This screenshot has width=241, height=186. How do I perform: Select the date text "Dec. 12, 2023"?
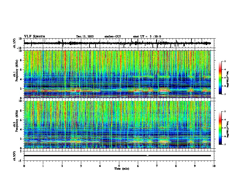pyautogui.click(x=85, y=36)
